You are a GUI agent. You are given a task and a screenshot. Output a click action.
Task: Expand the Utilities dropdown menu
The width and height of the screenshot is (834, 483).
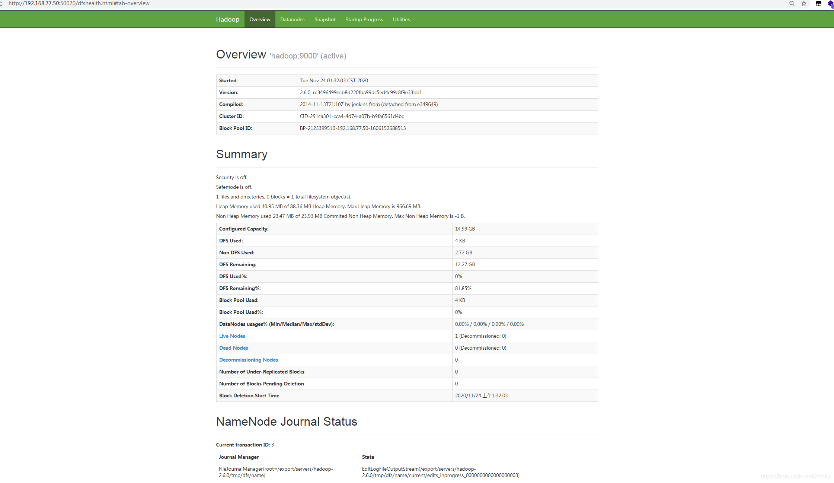point(401,19)
